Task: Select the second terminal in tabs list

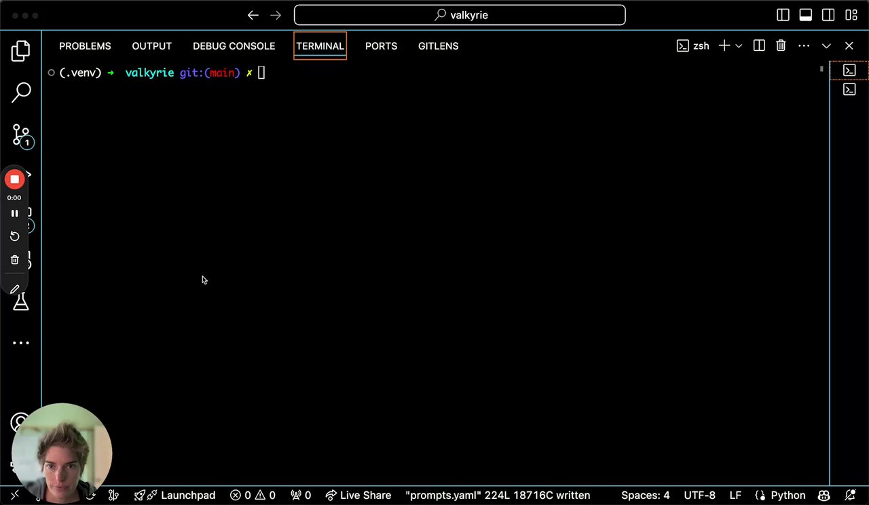Action: [x=849, y=90]
